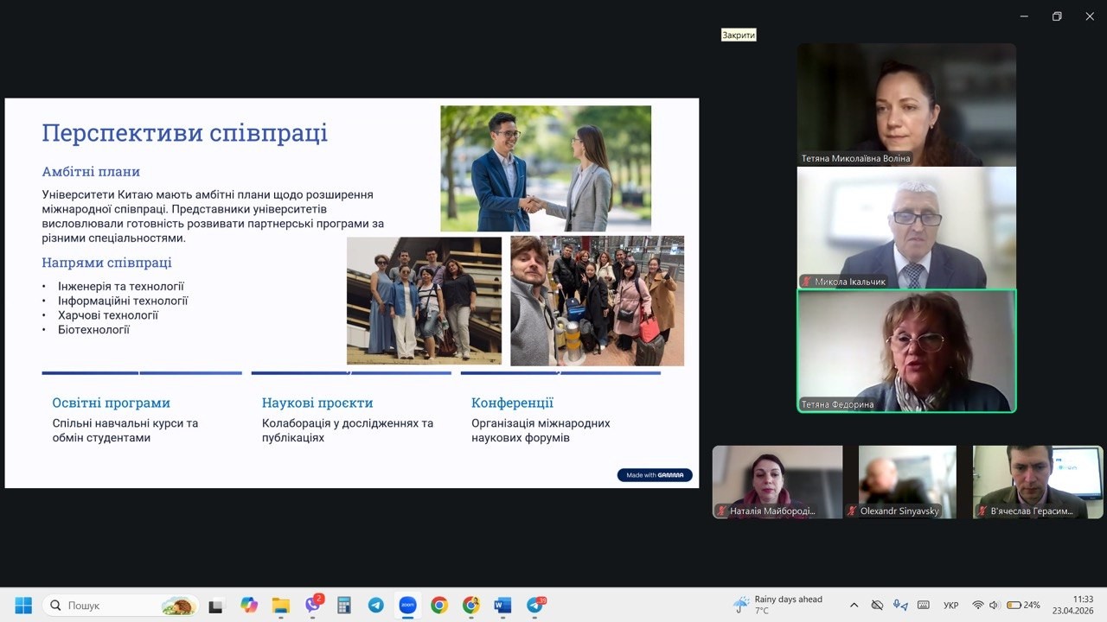Open Viber from the taskbar

(313, 605)
